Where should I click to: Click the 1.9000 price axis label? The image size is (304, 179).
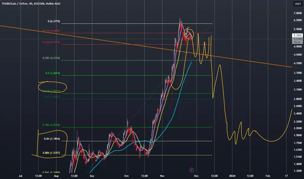[x=297, y=135]
